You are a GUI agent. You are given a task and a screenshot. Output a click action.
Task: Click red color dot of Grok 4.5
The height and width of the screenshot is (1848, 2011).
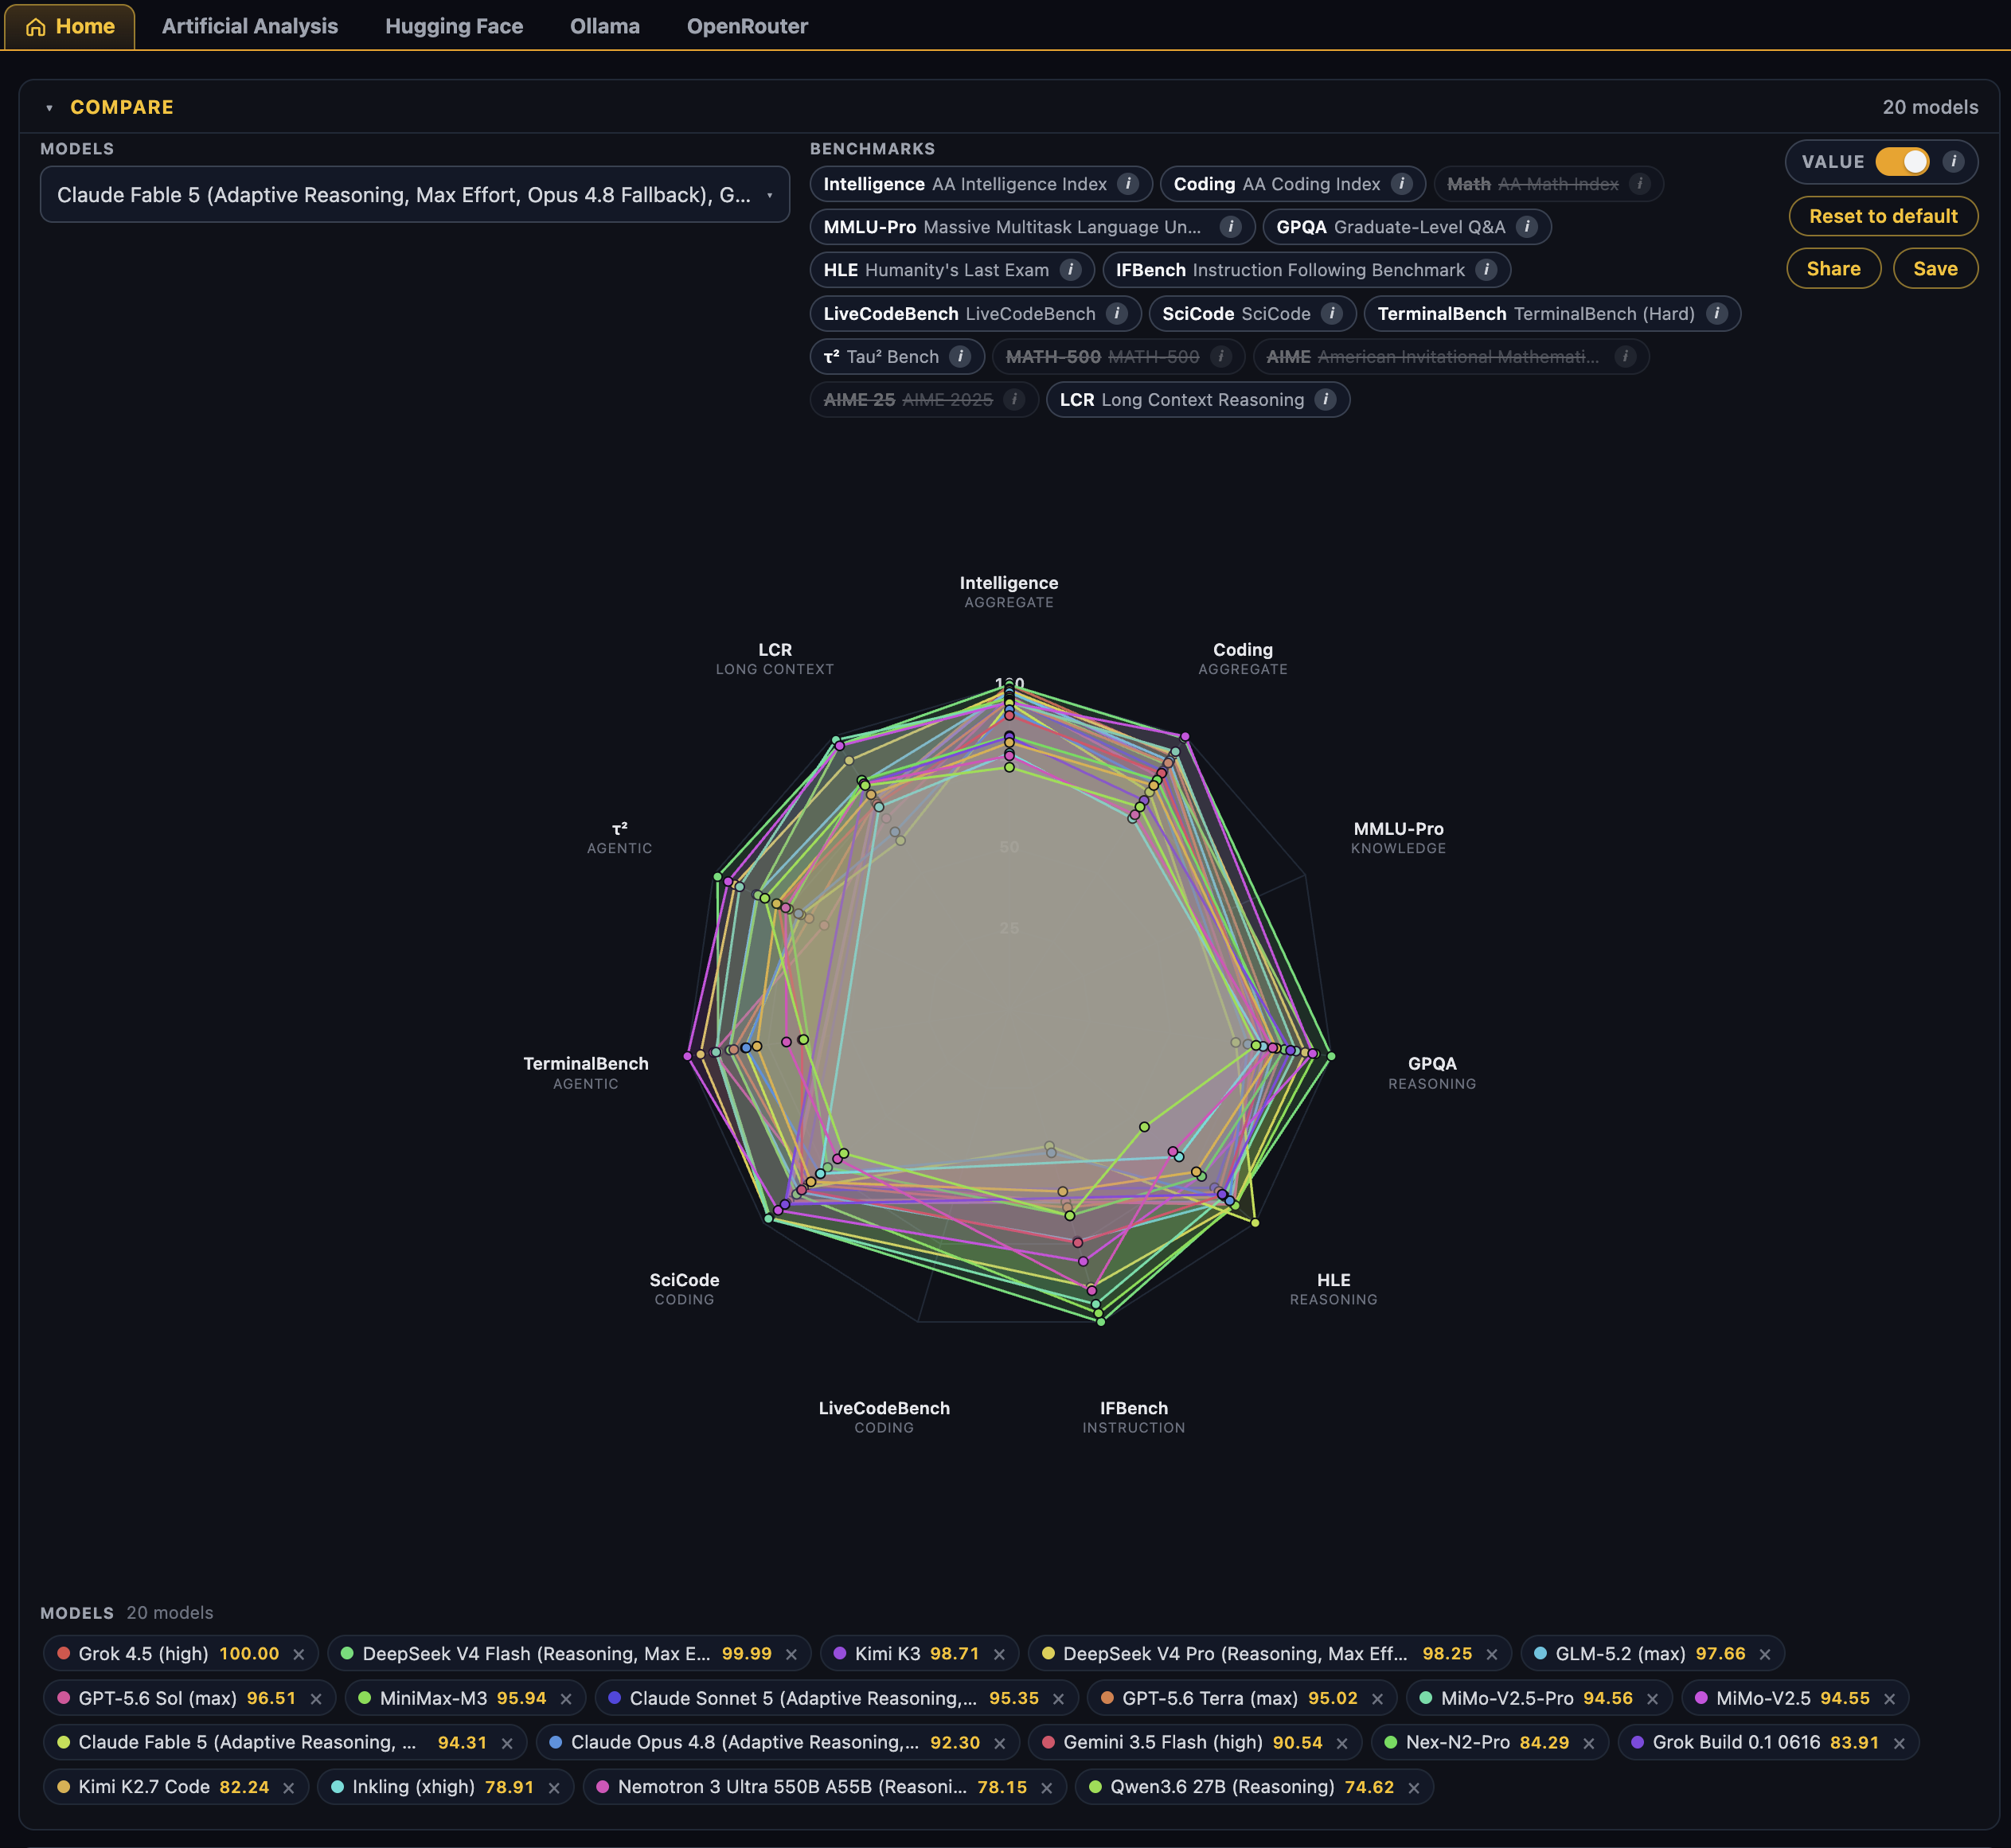(x=64, y=1653)
